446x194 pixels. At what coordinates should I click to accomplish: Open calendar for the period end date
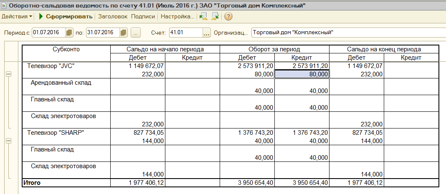[123, 33]
